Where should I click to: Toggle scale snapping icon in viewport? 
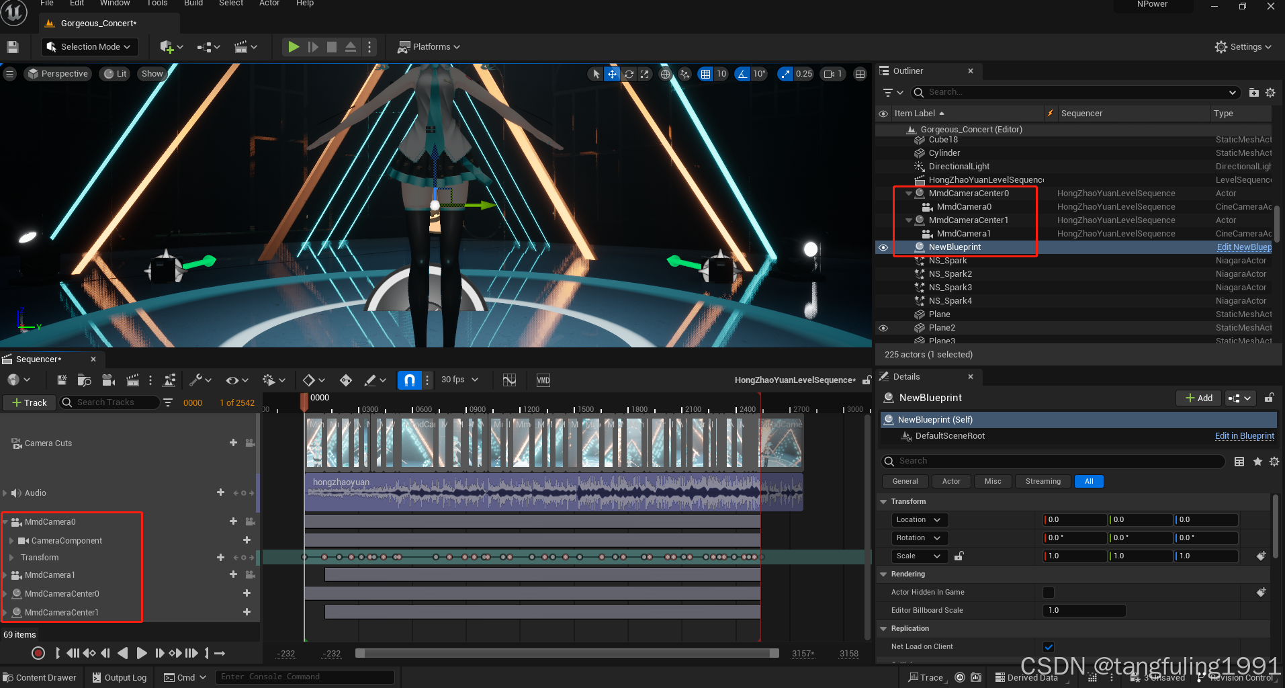coord(785,74)
